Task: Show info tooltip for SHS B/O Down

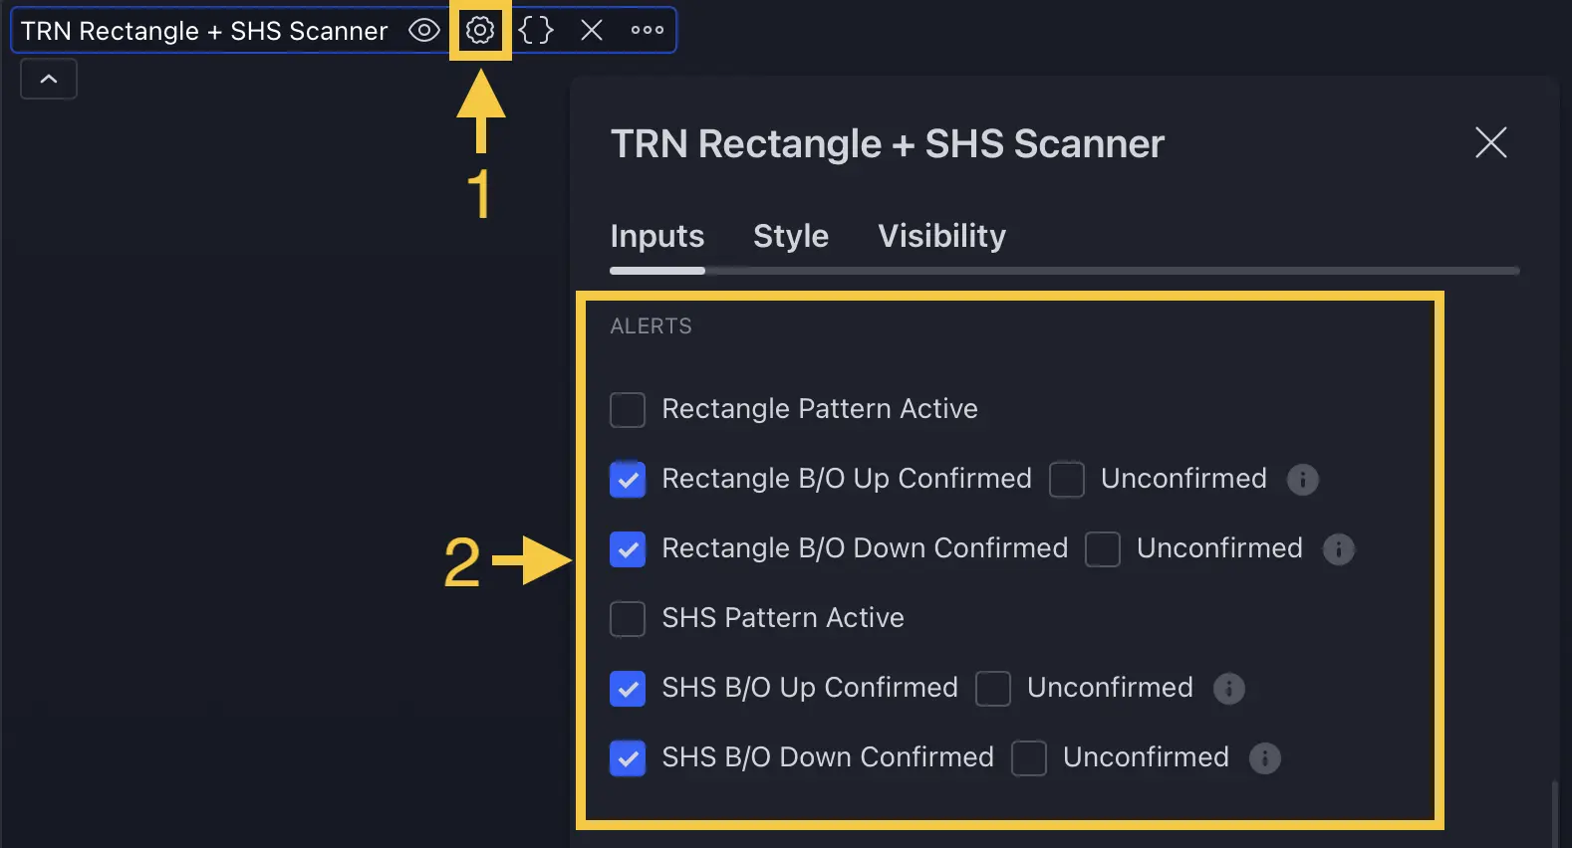Action: pos(1265,758)
